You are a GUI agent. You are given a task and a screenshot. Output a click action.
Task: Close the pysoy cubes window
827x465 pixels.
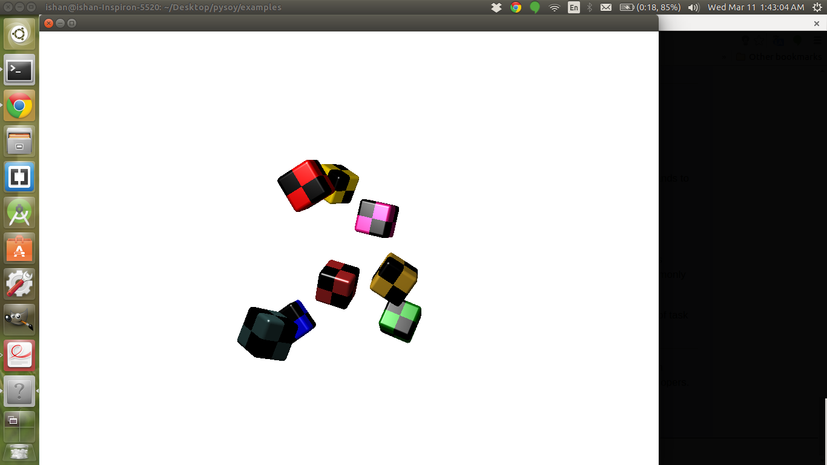[49, 23]
